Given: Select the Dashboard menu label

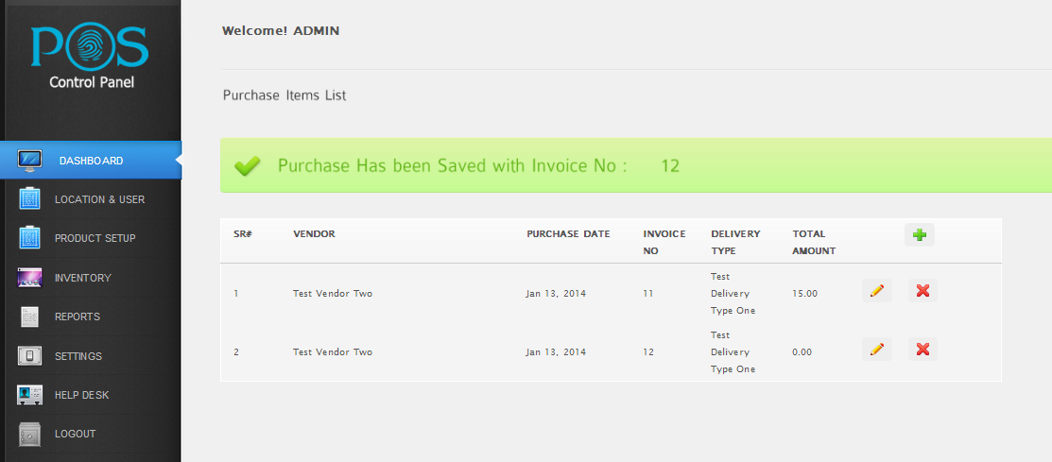Looking at the screenshot, I should (x=92, y=161).
